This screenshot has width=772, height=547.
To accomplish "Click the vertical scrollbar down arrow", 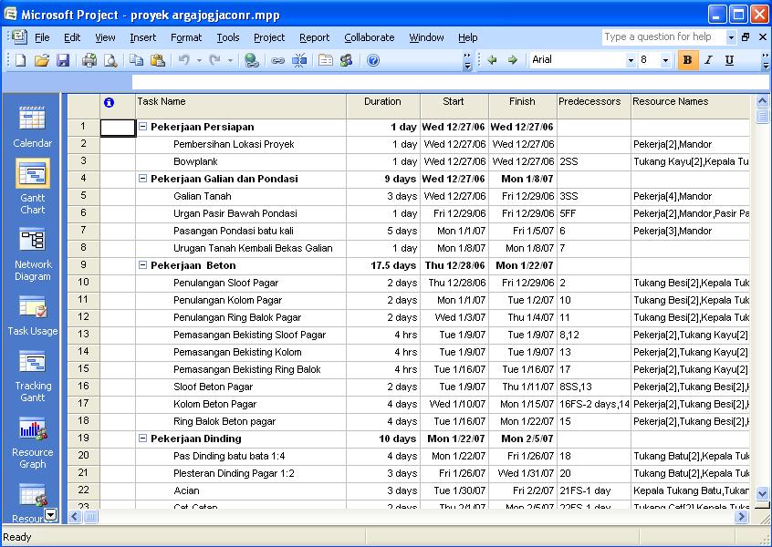I will click(762, 493).
